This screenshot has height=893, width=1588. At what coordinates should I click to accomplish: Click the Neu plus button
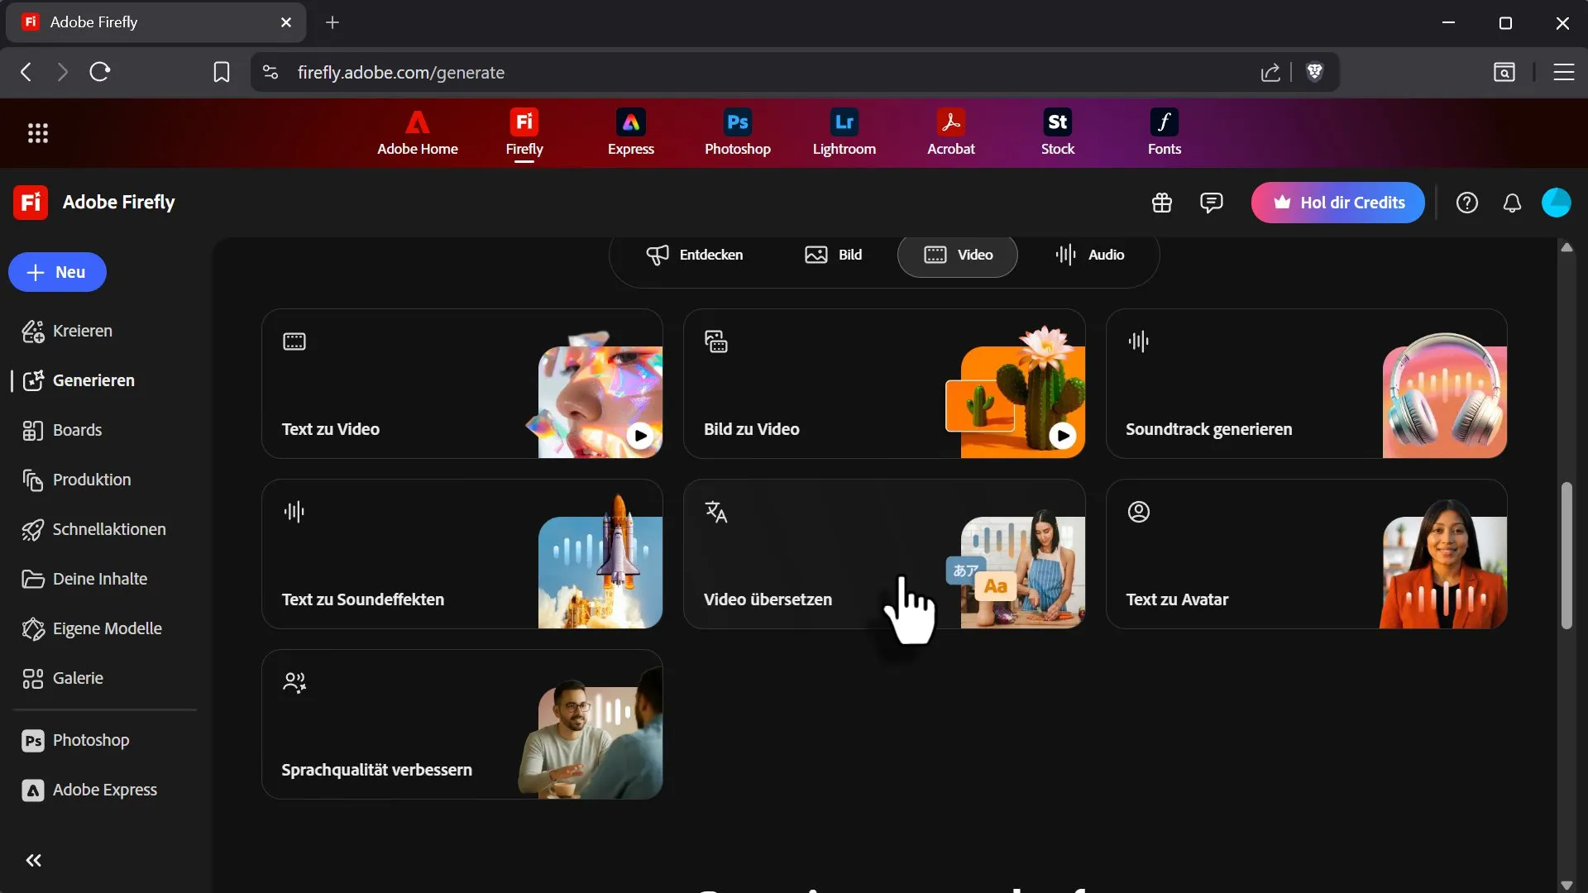[57, 272]
